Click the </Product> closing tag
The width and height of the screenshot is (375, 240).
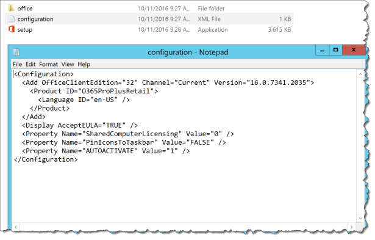[x=50, y=108]
